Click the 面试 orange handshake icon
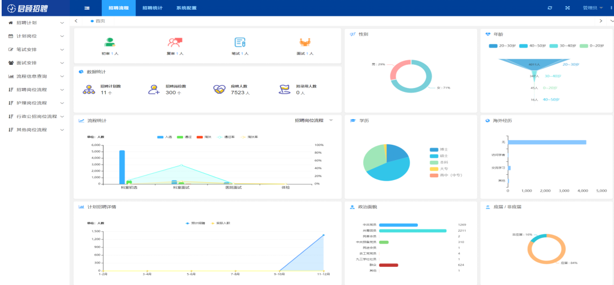 305,42
